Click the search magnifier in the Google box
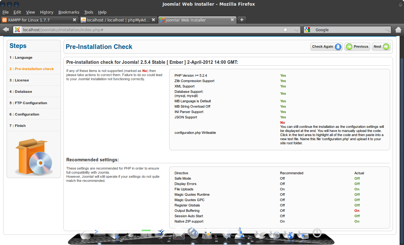The image size is (404, 245). pyautogui.click(x=387, y=30)
